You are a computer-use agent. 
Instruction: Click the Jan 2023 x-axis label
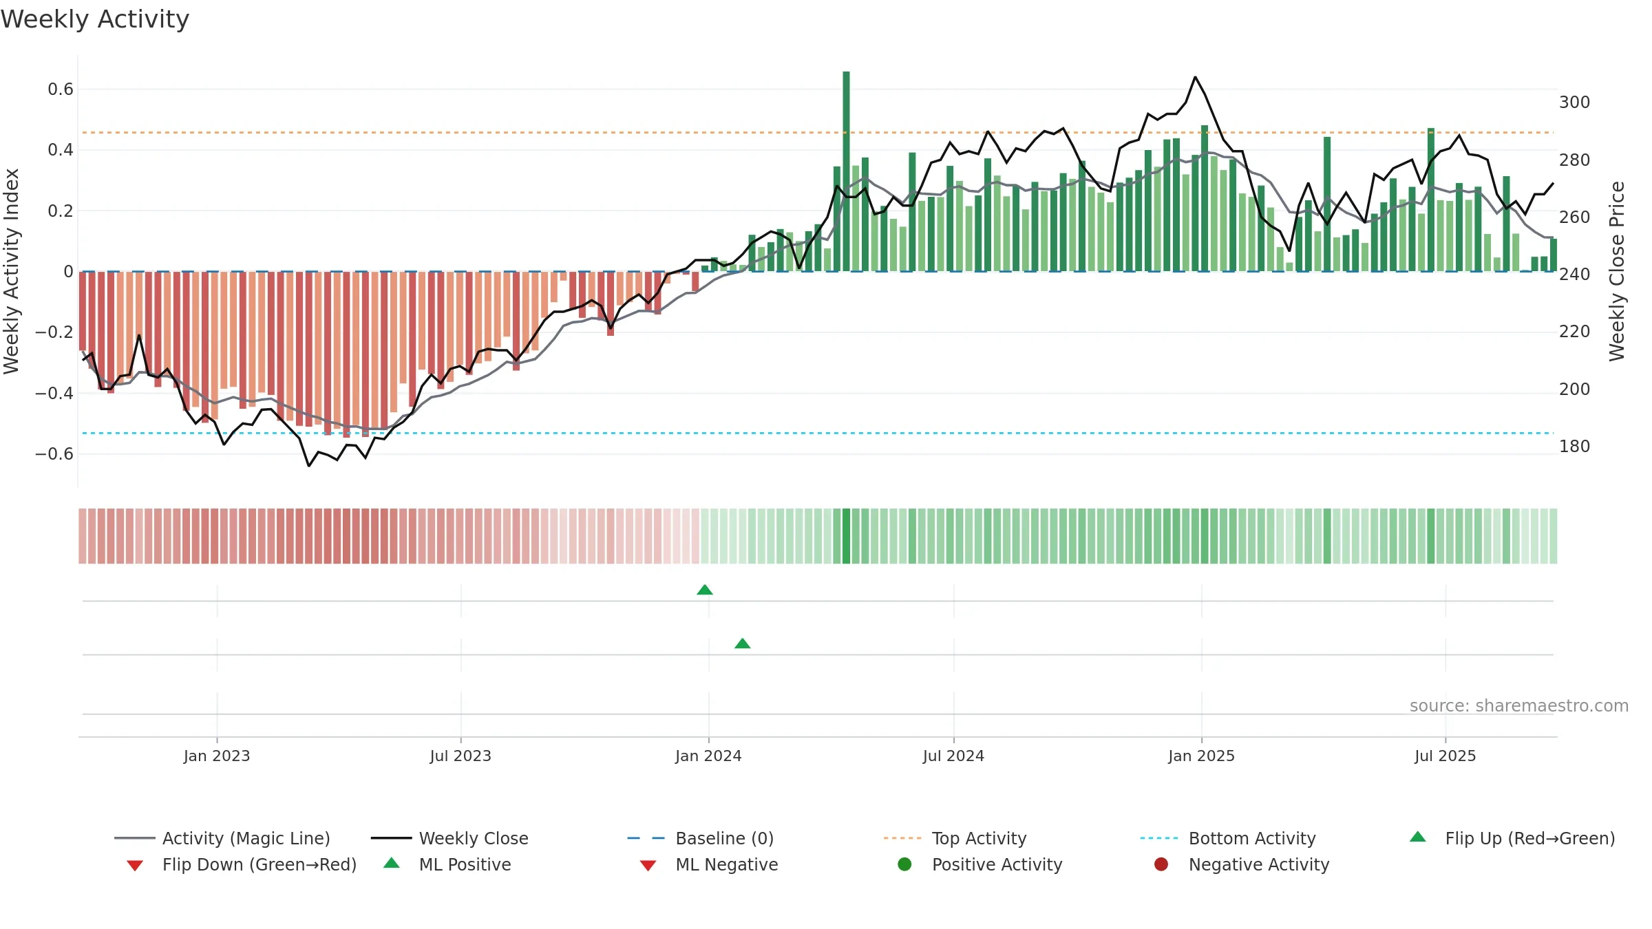217,756
